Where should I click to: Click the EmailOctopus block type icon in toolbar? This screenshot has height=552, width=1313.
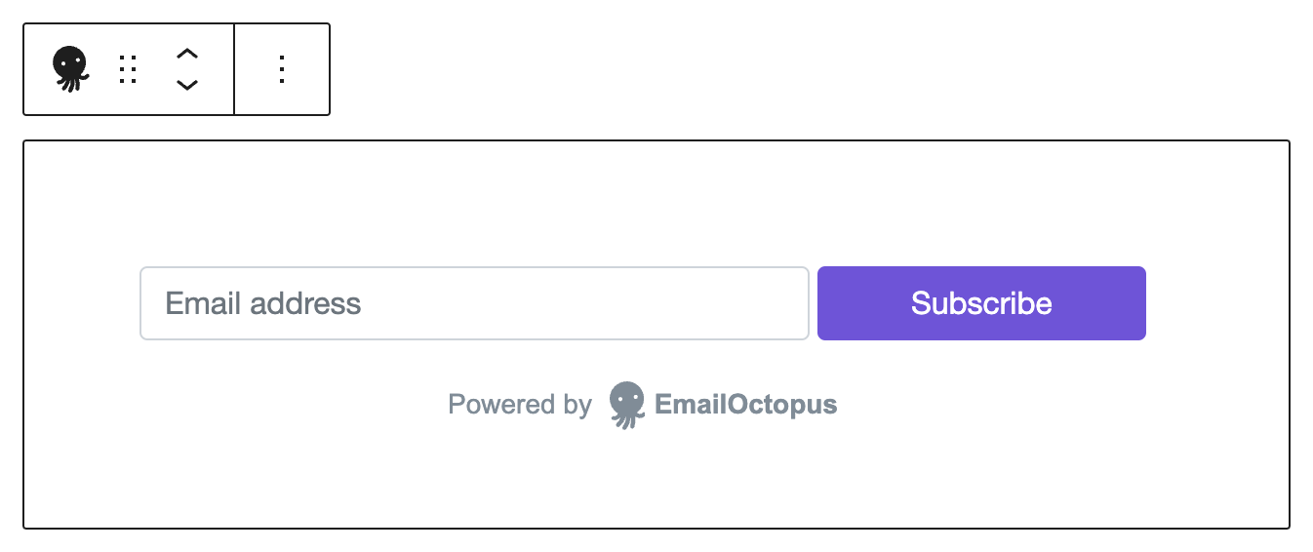tap(70, 69)
